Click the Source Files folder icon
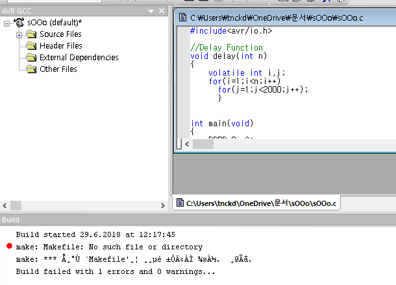Image resolution: width=396 pixels, height=285 pixels. coord(31,34)
